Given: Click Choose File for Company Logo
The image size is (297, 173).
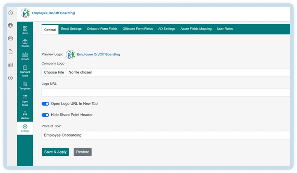Looking at the screenshot, I should [54, 72].
